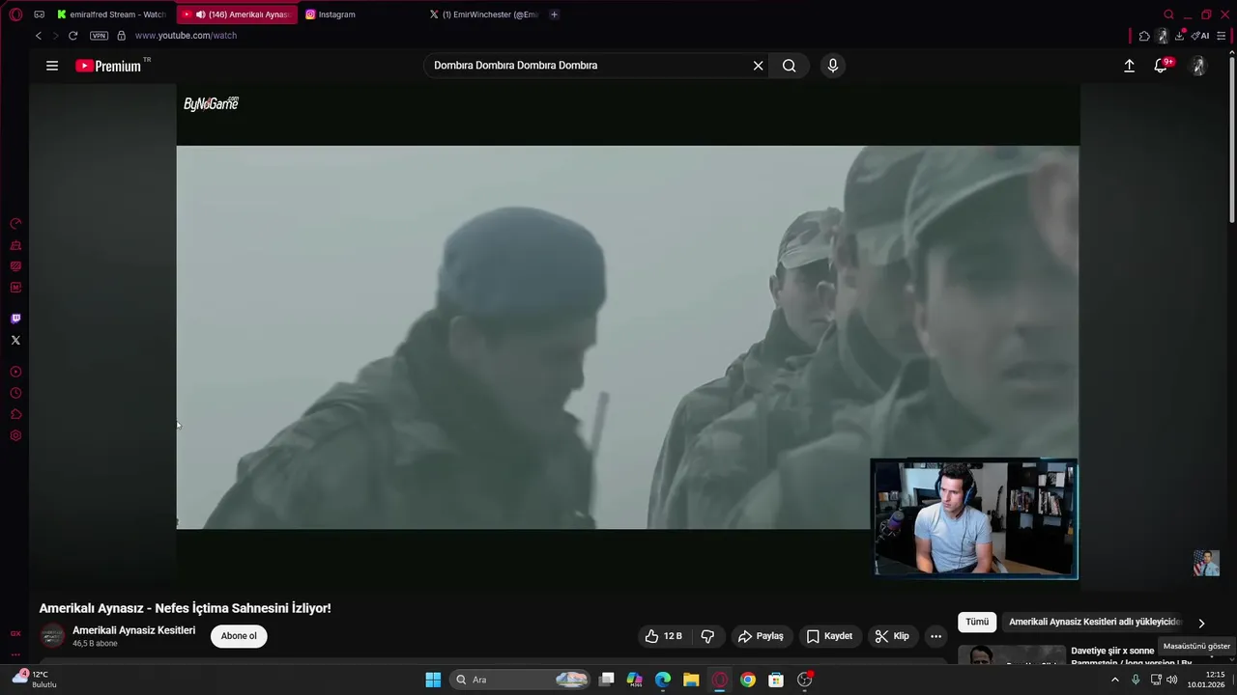1237x695 pixels.
Task: Submit the YouTube search
Action: pyautogui.click(x=790, y=66)
